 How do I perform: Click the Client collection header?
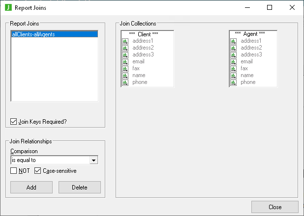[x=148, y=34]
